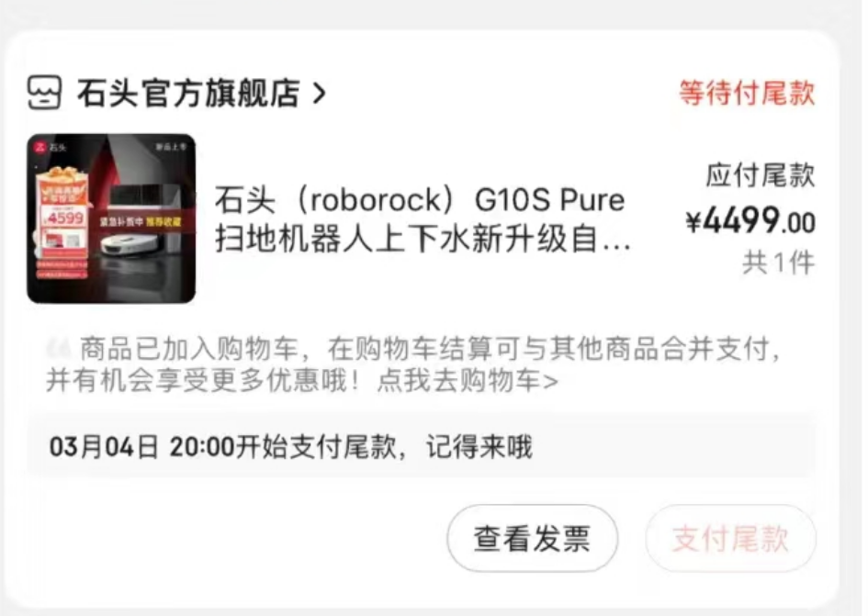Tap the 共1件 item count
Viewport: 868px width, 616px height.
[x=778, y=263]
